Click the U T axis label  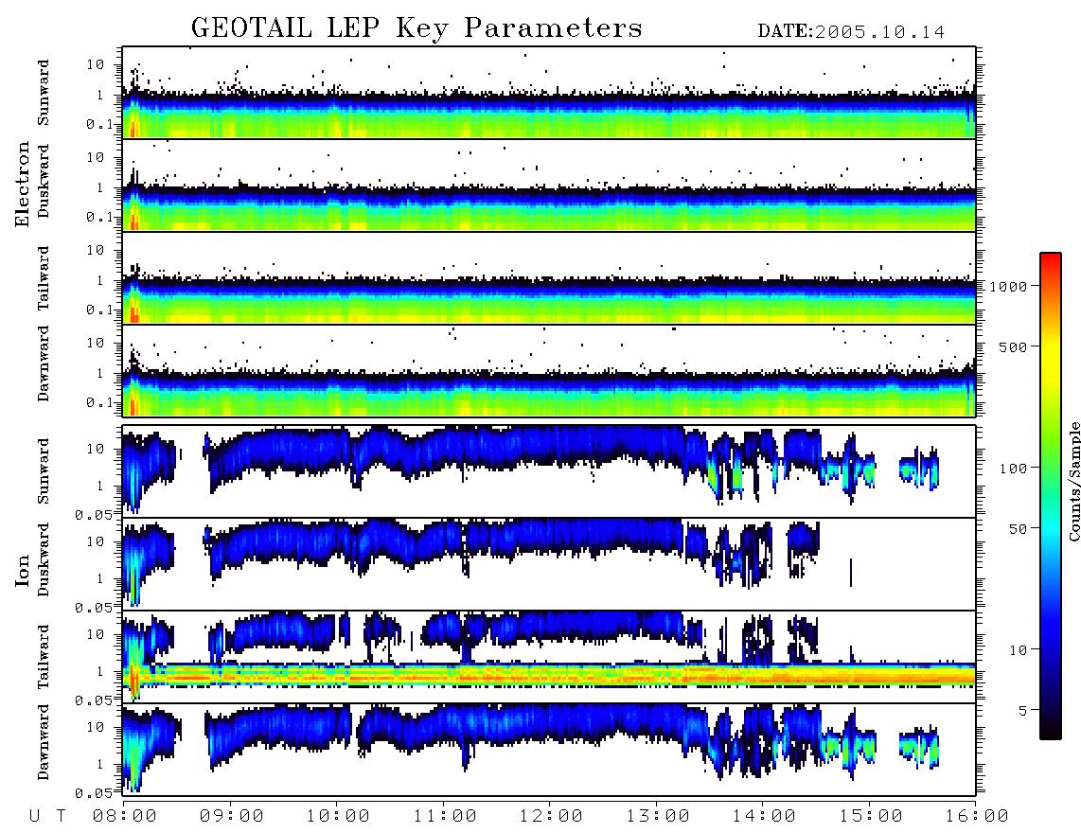tap(47, 817)
